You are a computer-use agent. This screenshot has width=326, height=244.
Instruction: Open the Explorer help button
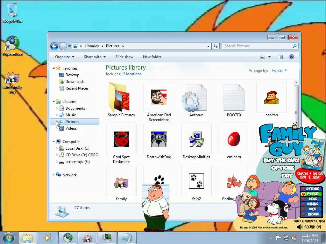click(x=292, y=57)
